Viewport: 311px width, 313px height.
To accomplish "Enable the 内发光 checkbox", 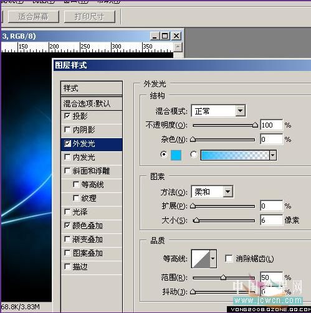I will click(x=67, y=157).
